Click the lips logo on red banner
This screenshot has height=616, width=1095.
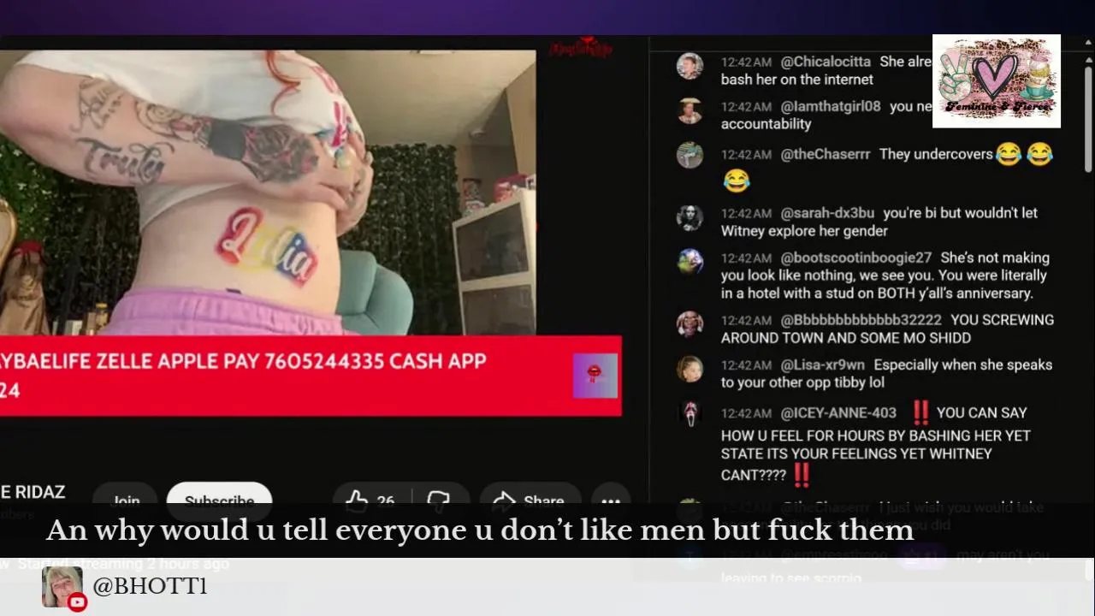coord(595,376)
